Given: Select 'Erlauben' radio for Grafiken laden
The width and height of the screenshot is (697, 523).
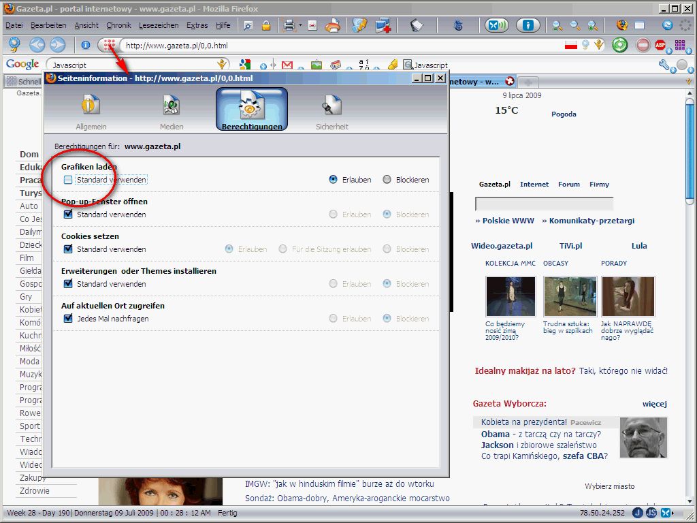Looking at the screenshot, I should pyautogui.click(x=333, y=180).
